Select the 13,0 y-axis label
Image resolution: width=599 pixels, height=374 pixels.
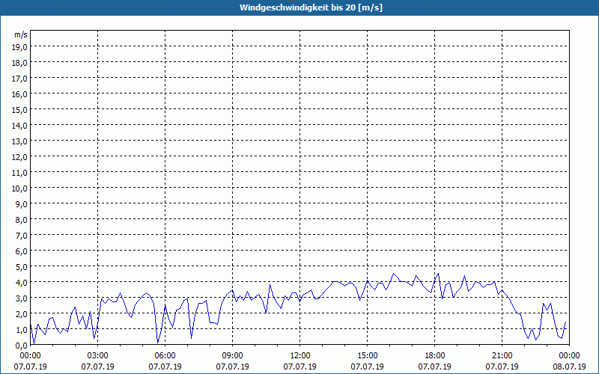coord(19,141)
